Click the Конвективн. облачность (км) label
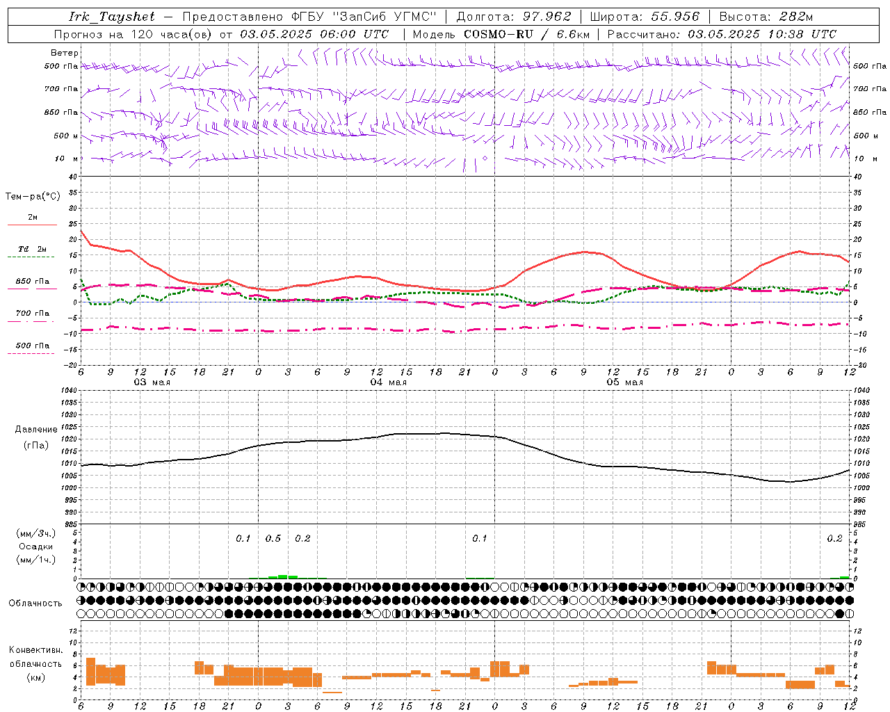The width and height of the screenshot is (890, 712). 35,663
